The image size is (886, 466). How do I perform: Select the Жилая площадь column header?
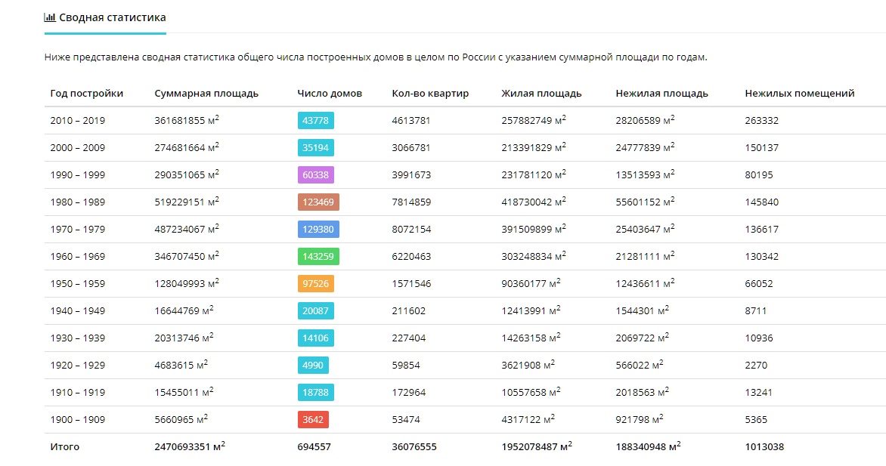point(541,94)
